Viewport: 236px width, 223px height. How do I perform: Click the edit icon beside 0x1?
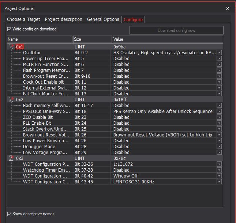coord(11,47)
